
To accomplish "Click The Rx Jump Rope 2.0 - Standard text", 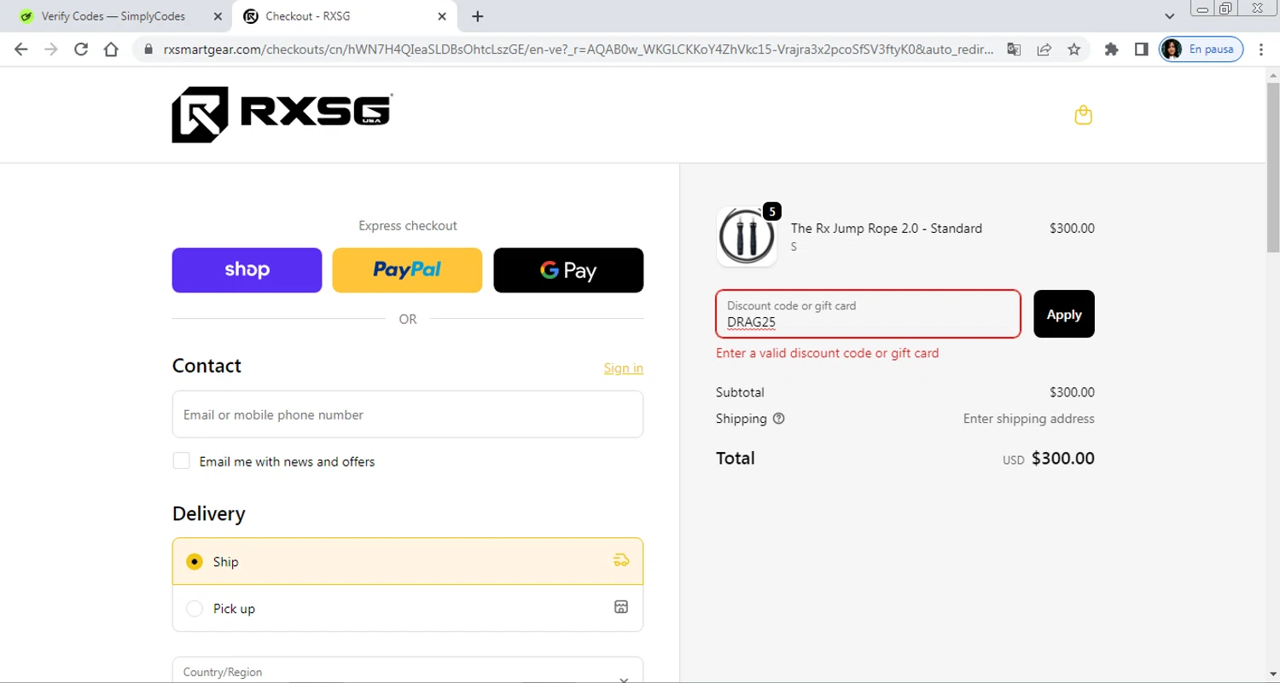I will coord(887,229).
